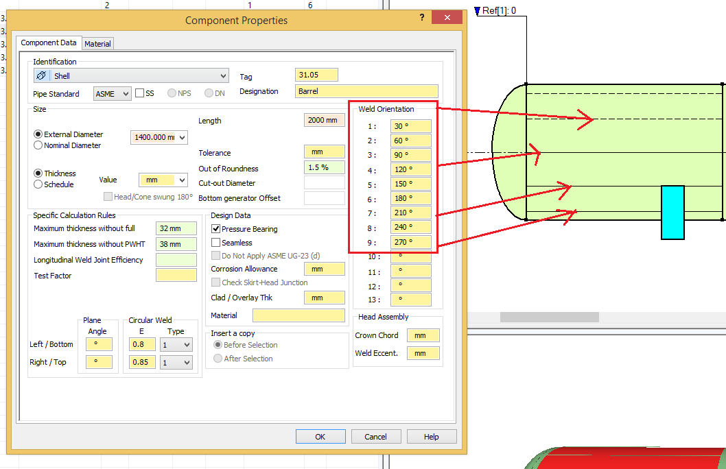Edit Right/Top circular weld E 0.85
This screenshot has height=469, width=726.
coord(141,362)
